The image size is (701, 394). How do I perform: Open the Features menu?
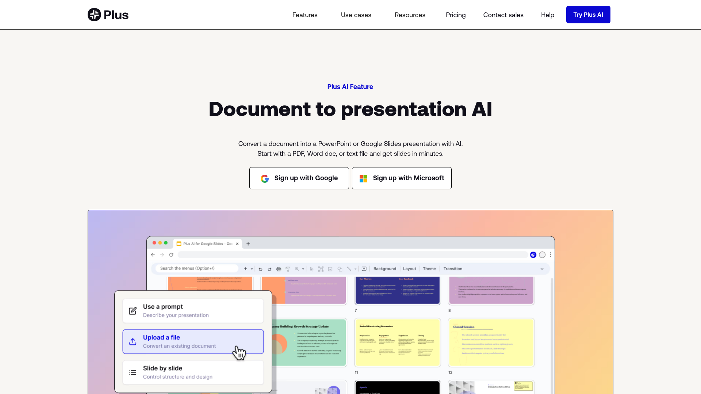pos(305,15)
